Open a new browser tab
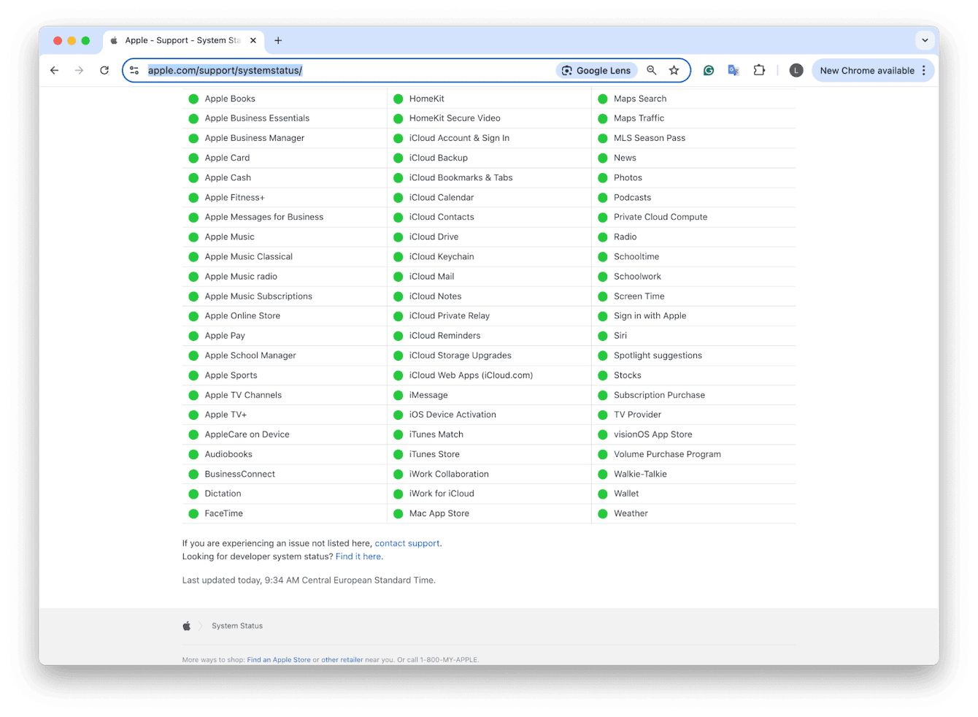 click(x=278, y=40)
